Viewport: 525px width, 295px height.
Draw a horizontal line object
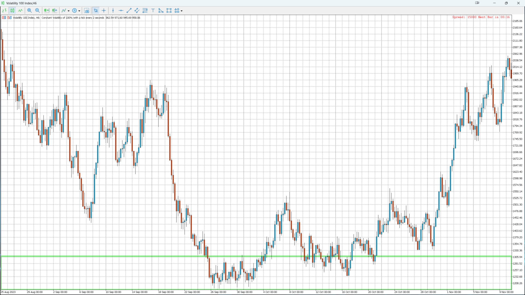(x=121, y=11)
